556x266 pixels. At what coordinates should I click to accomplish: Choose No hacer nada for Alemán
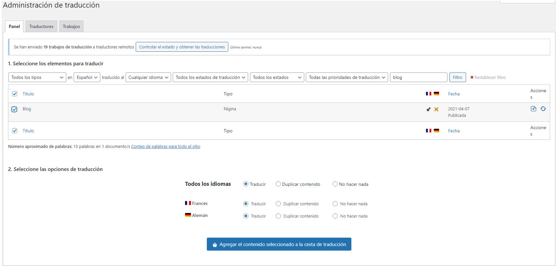coord(335,216)
